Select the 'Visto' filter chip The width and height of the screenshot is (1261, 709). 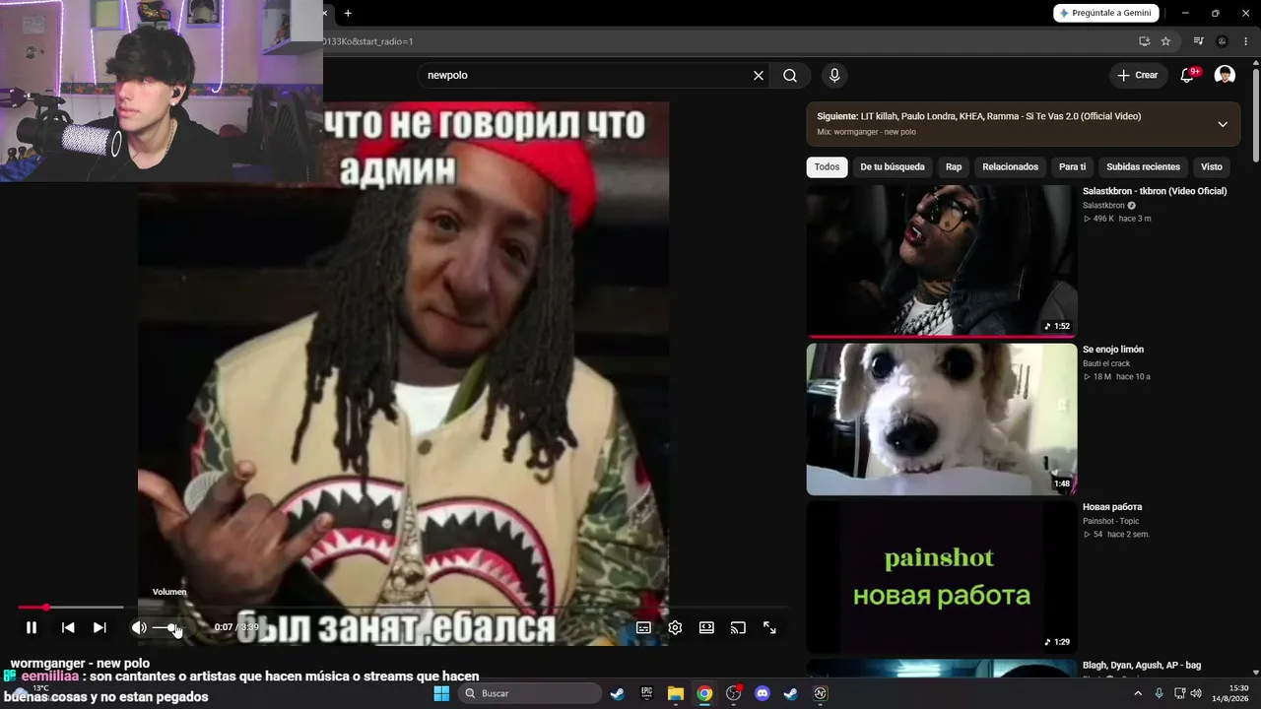coord(1212,167)
